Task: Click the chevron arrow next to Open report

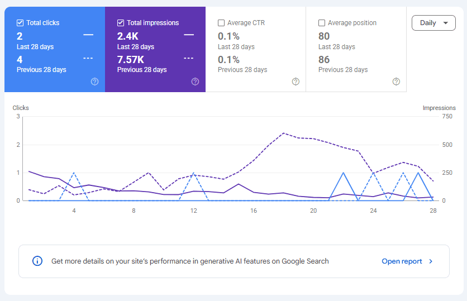Action: 431,261
